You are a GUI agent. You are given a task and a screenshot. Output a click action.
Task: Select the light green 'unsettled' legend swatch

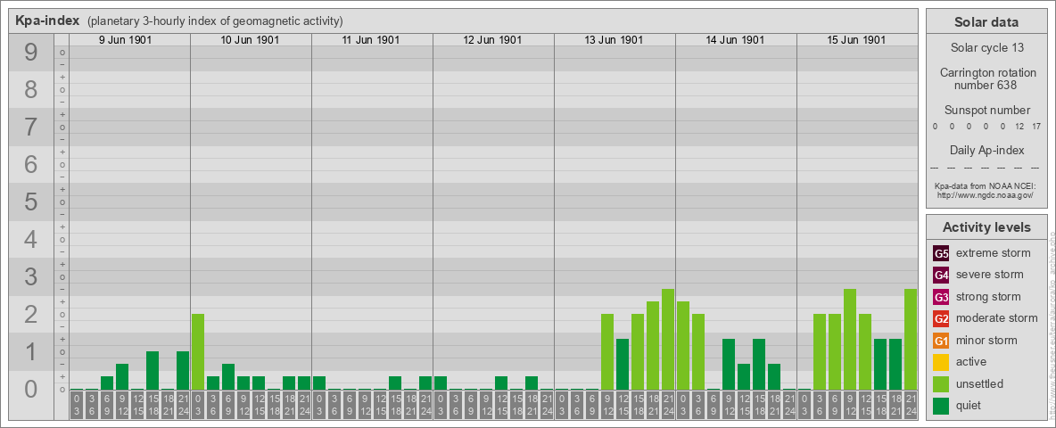point(941,384)
